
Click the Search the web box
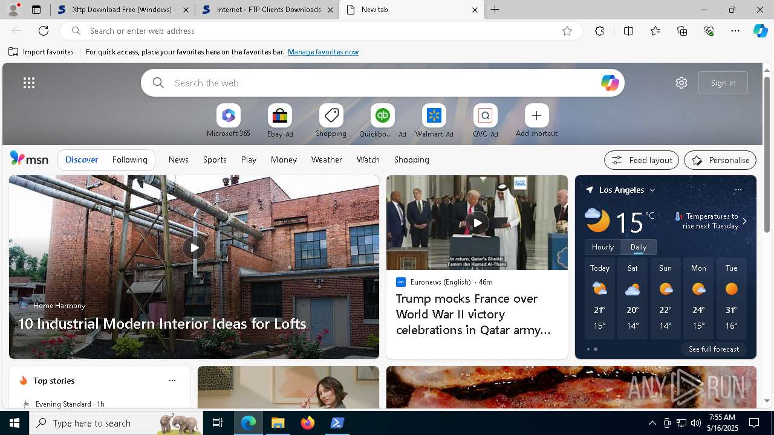pos(382,83)
